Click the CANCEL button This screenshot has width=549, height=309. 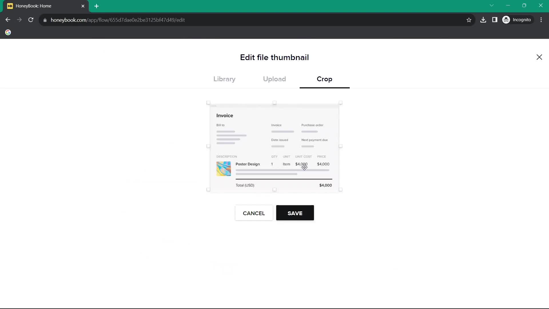tap(254, 213)
